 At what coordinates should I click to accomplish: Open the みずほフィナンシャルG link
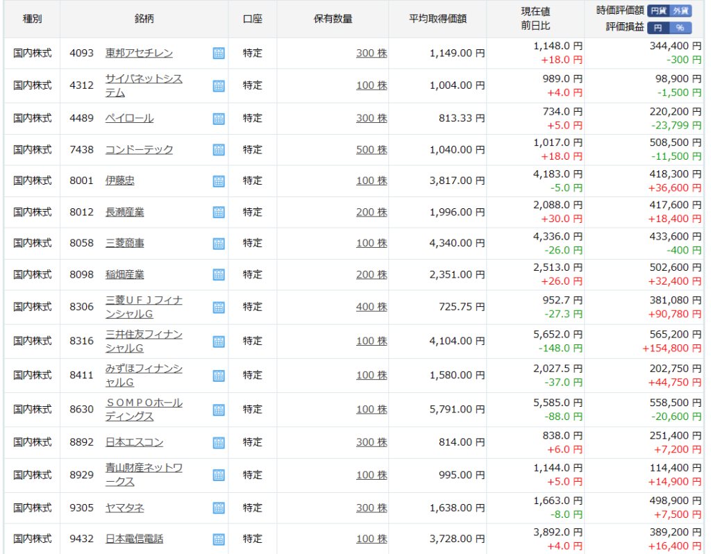click(144, 376)
